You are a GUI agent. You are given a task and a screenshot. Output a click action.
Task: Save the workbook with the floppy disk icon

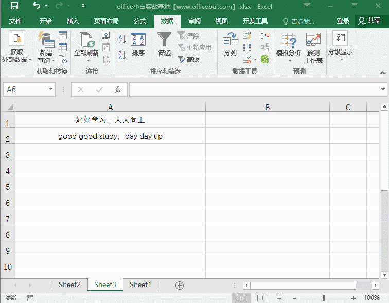point(14,6)
